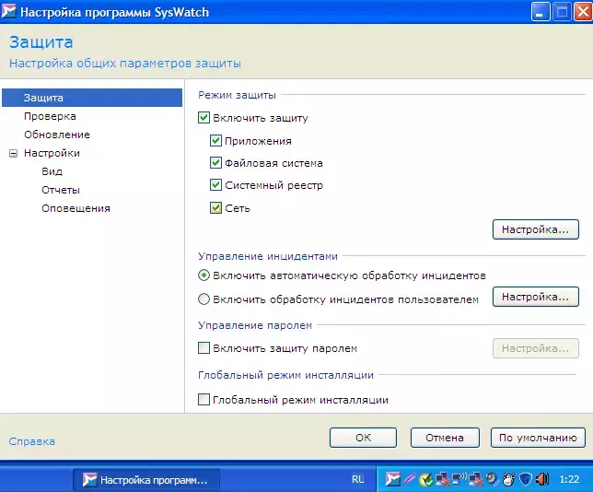Click 'Настройка...' button in incident management section
Screen dimensions: 593x492
click(x=536, y=297)
